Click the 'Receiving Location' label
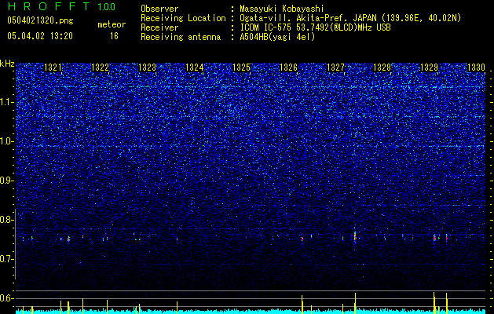The height and width of the screenshot is (314, 494). tap(183, 18)
